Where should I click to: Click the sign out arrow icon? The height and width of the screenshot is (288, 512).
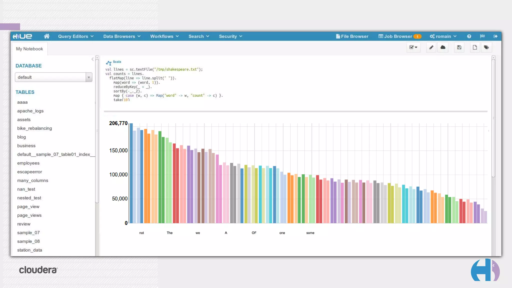(x=495, y=36)
